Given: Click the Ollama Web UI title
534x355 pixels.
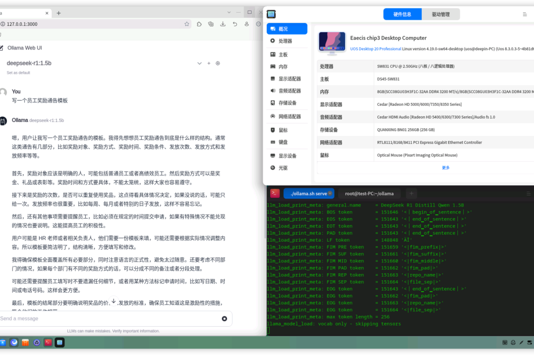Looking at the screenshot, I should pos(25,48).
